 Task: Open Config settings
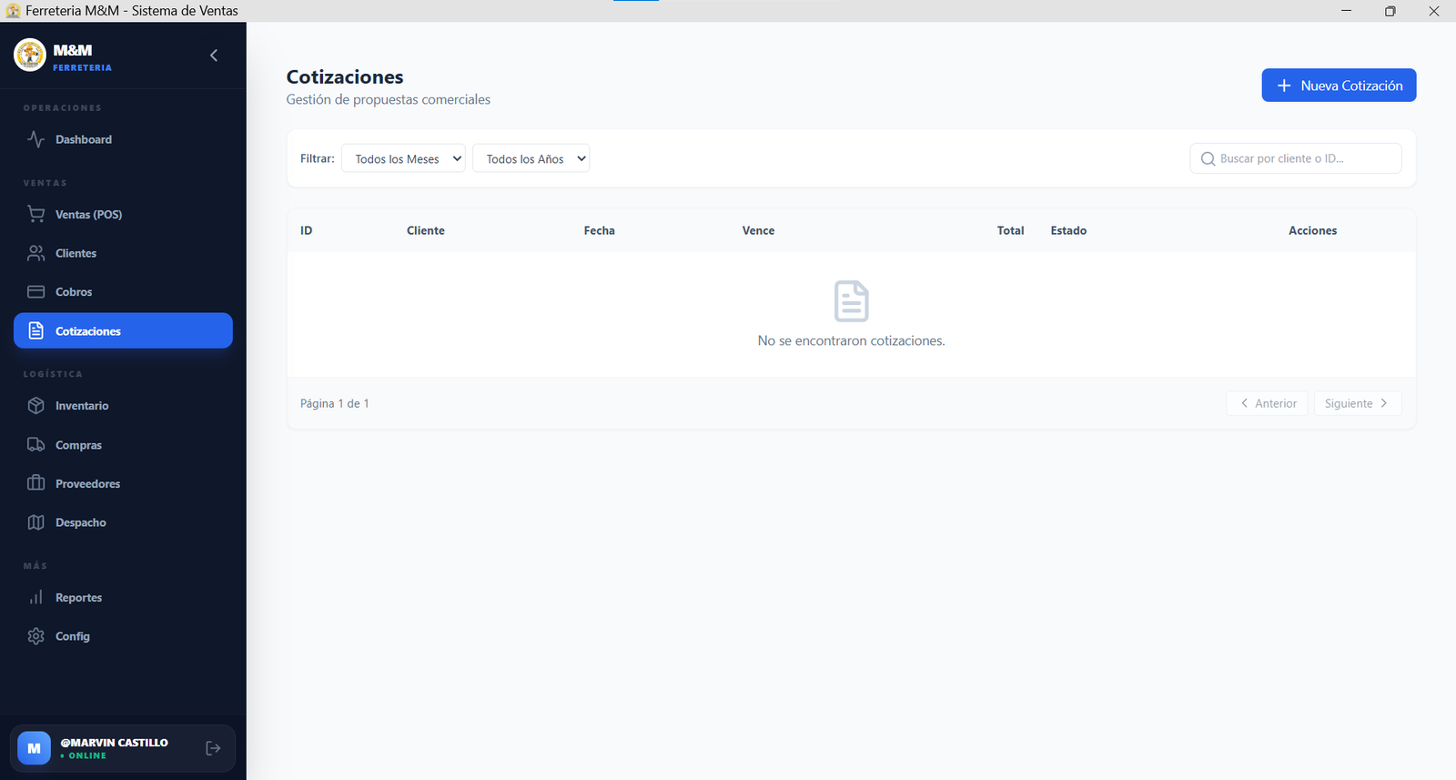coord(123,636)
